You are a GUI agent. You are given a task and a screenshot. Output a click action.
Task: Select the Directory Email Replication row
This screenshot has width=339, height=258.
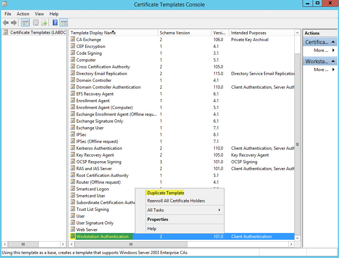(182, 73)
